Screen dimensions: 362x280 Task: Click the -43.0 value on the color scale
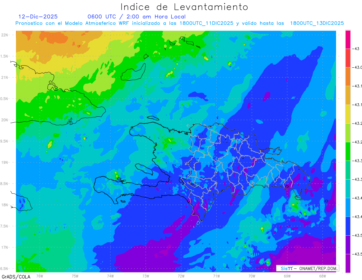tap(357, 67)
